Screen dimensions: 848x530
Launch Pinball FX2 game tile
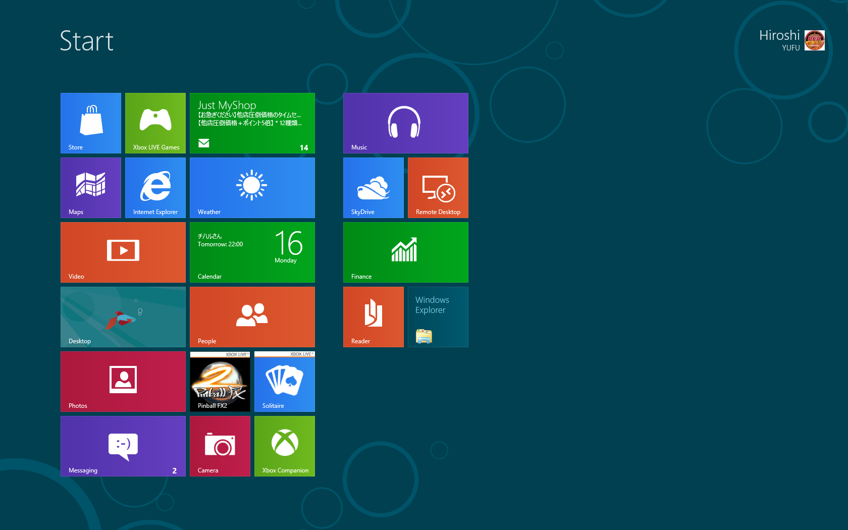[220, 382]
